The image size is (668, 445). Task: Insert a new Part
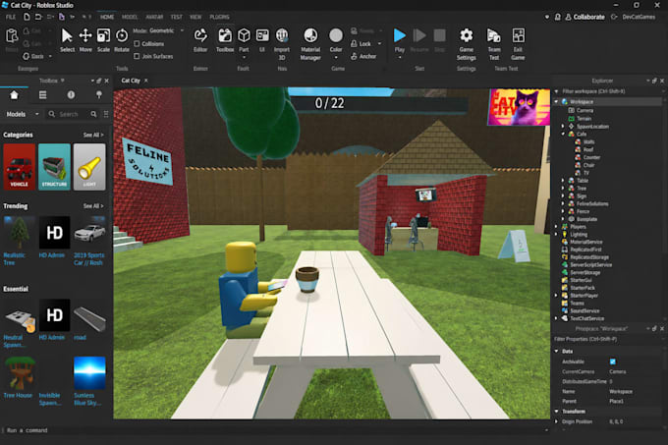[x=244, y=40]
